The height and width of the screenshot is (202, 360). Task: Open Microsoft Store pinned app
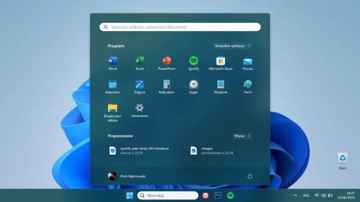(x=221, y=63)
